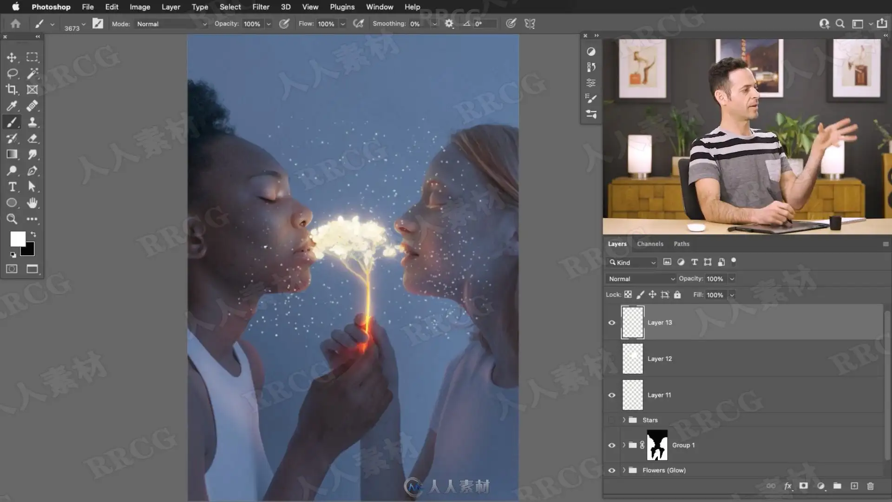Viewport: 892px width, 502px height.
Task: Select the Crop tool
Action: pos(12,89)
